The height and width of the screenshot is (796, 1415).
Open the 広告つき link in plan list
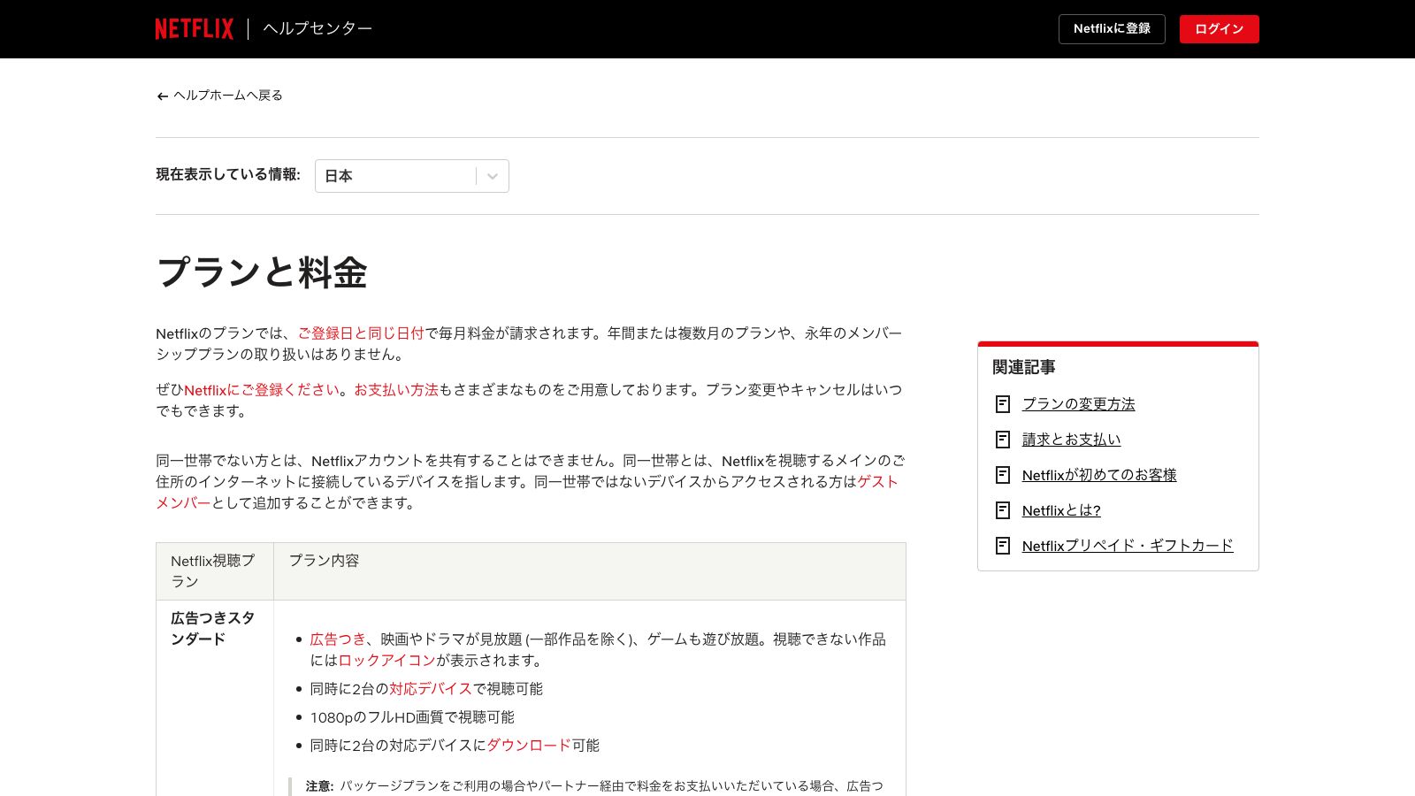338,639
